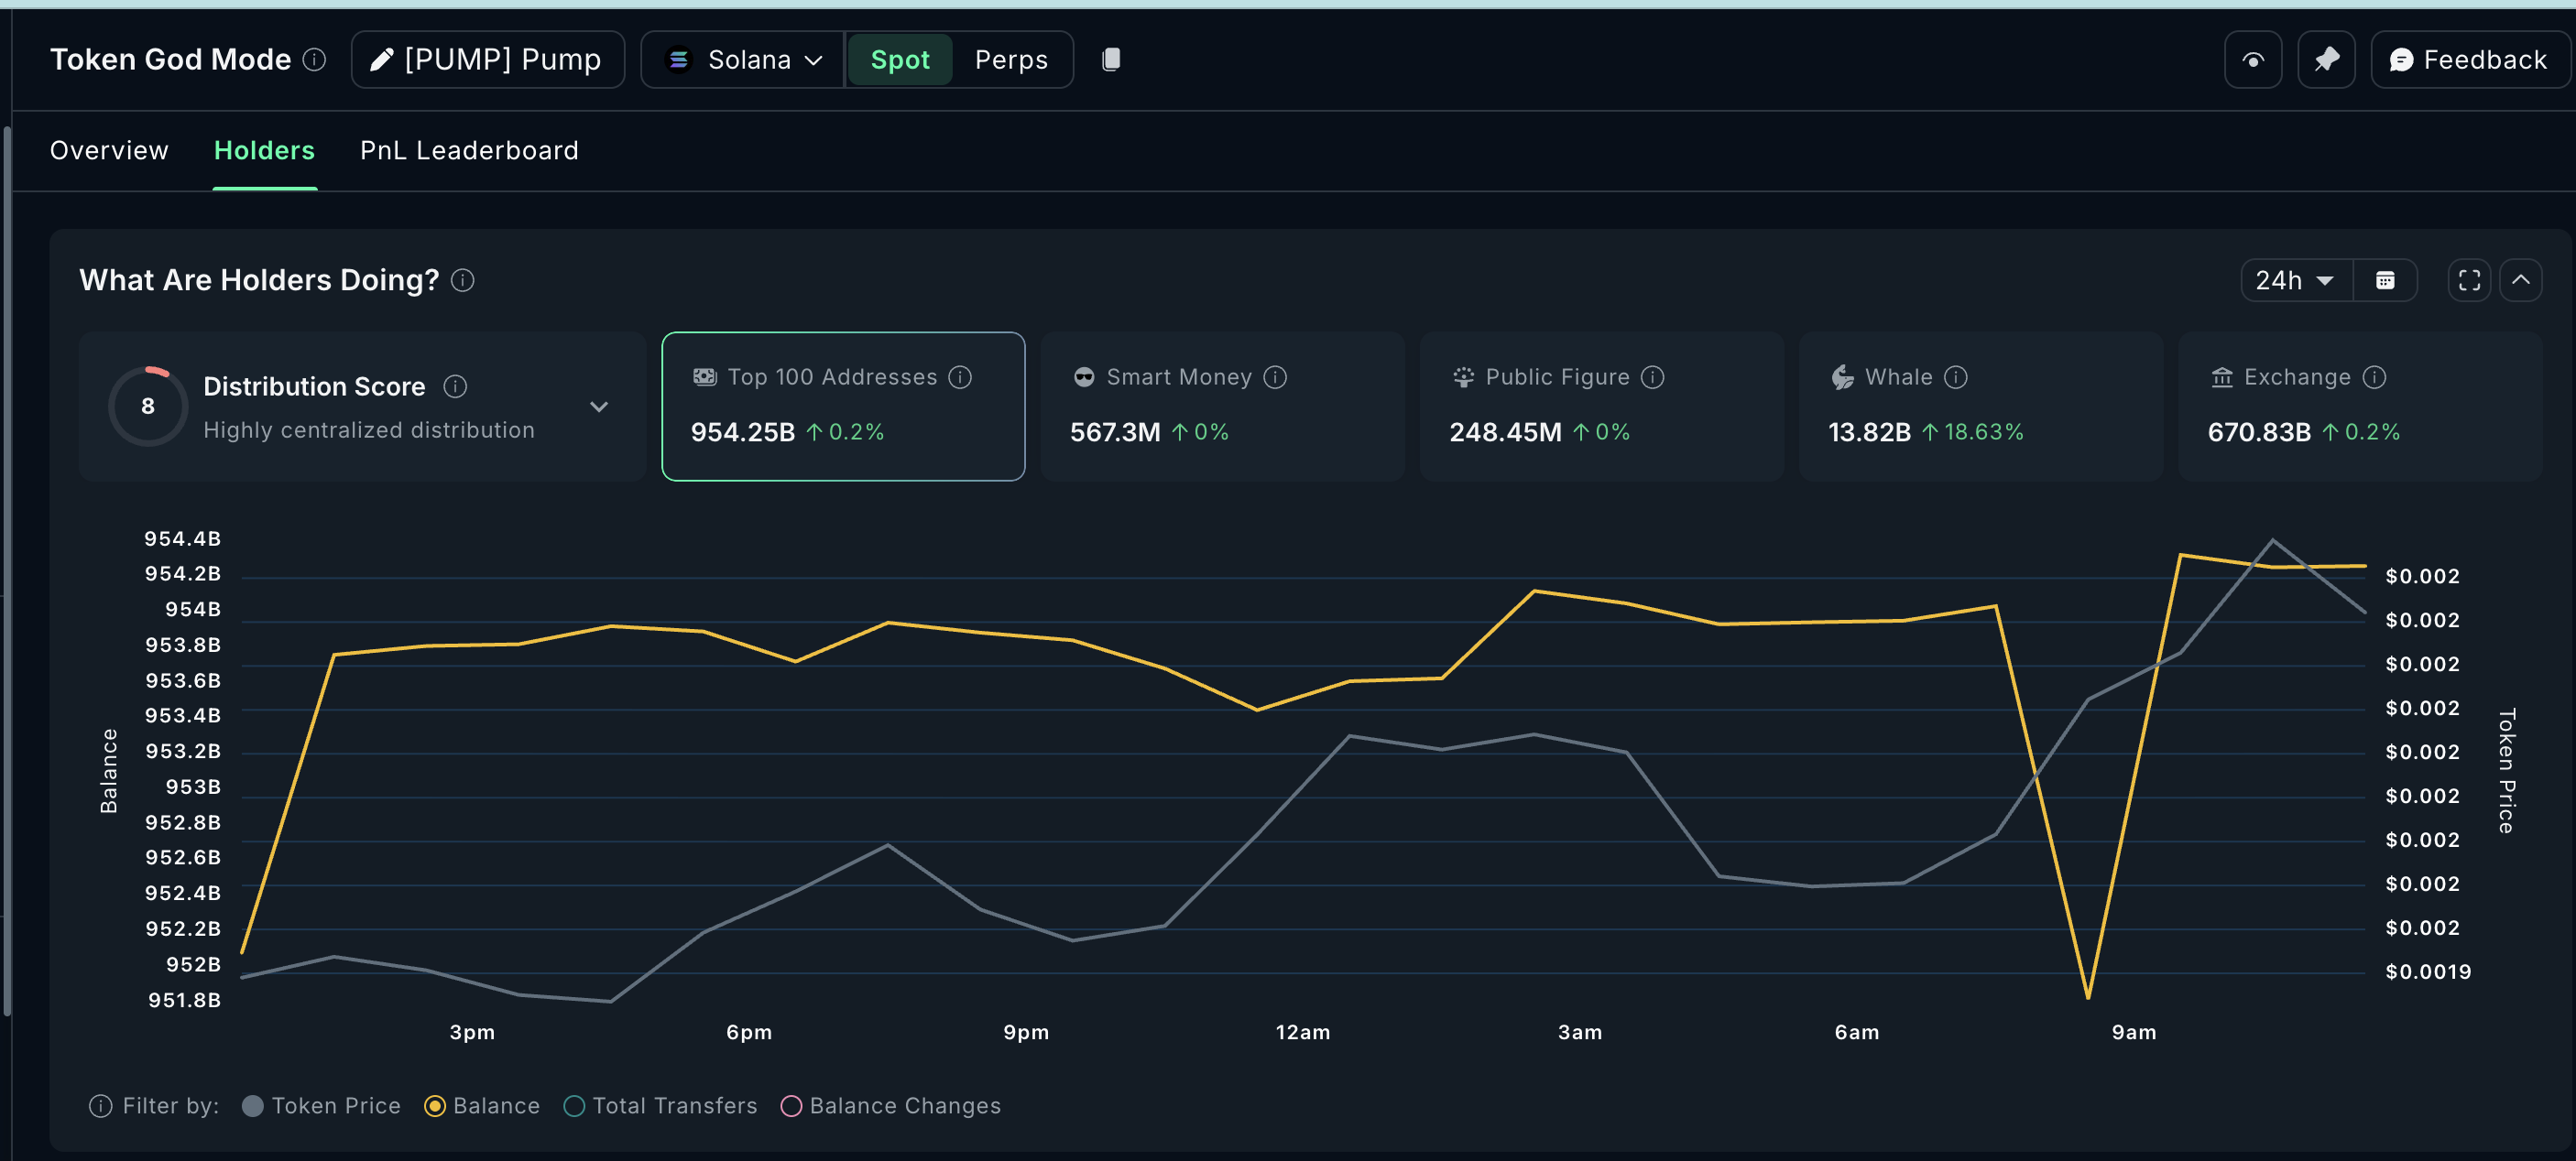Click the watchlist eye icon in the header
This screenshot has height=1161, width=2576.
coord(2253,59)
